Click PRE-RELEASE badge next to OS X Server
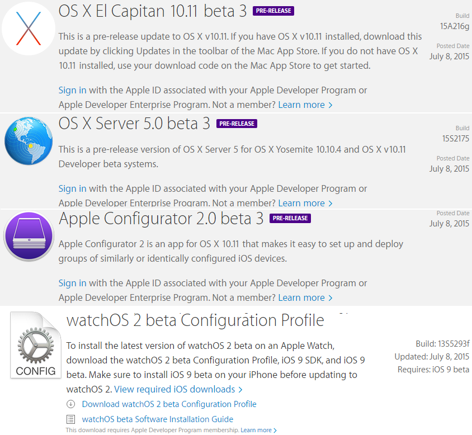This screenshot has height=435, width=472. click(x=237, y=124)
